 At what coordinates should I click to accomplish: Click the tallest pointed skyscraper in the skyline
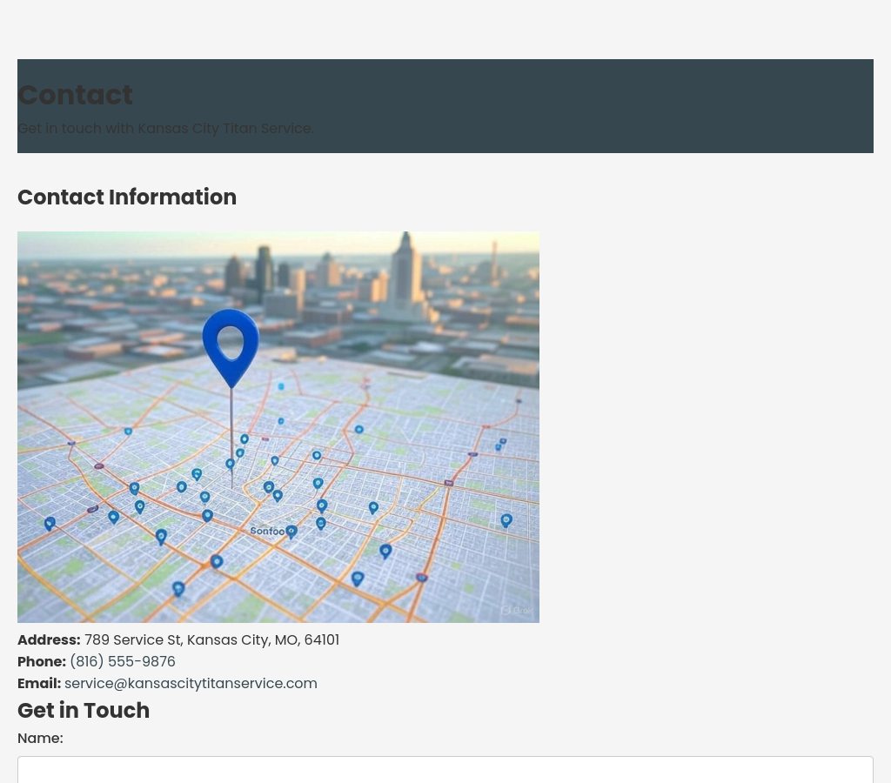[405, 270]
